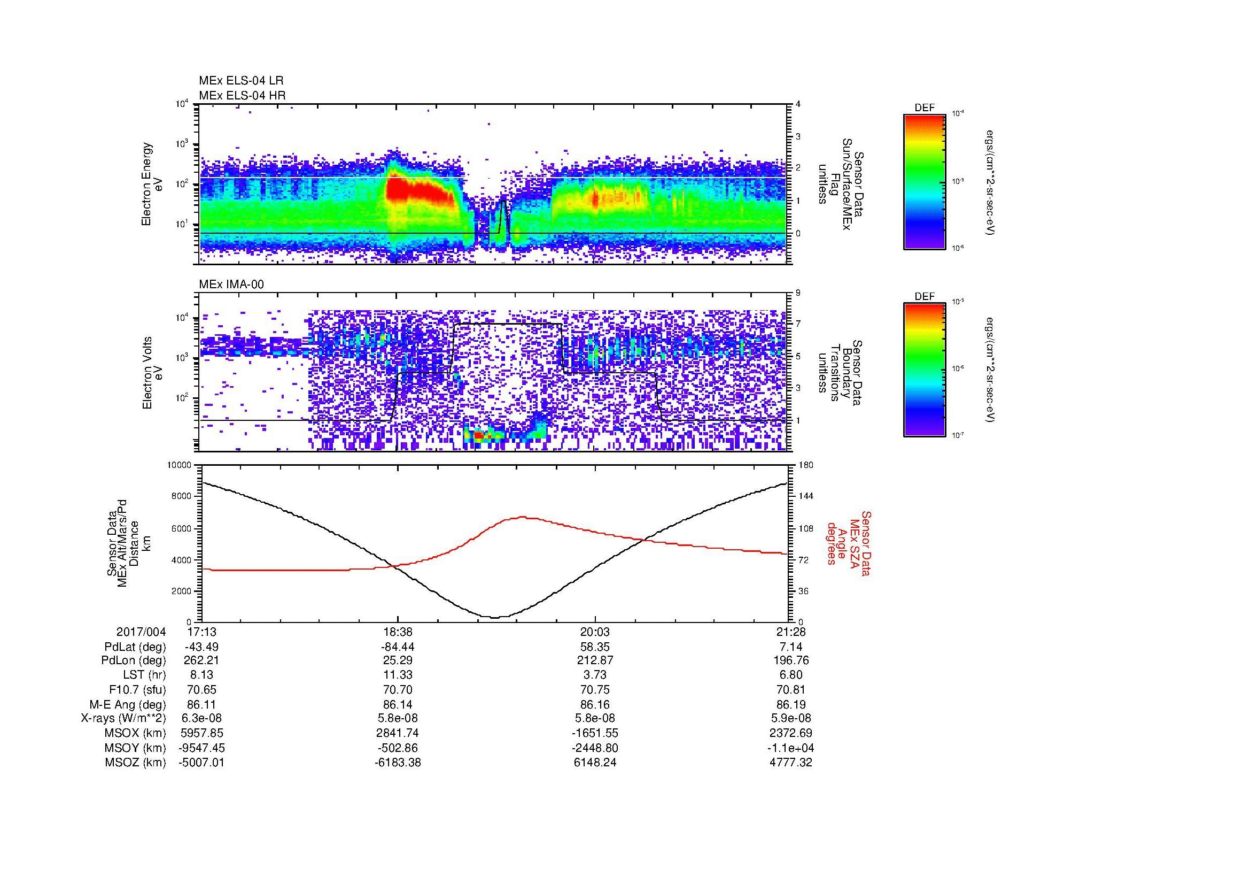Click the 17:13 time tick label

(x=201, y=632)
